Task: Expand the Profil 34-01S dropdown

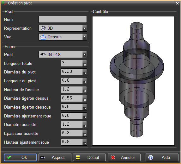Action: (x=63, y=54)
